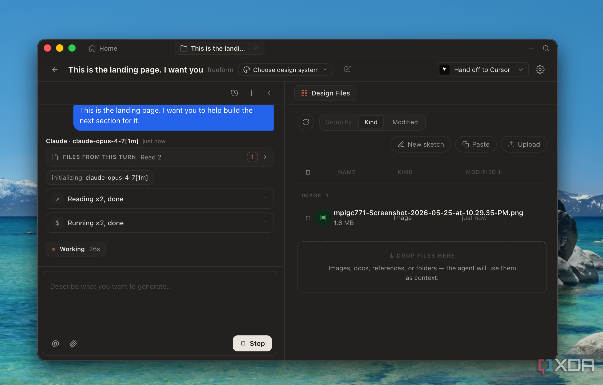The image size is (603, 385).
Task: Click the search magnifier icon in title bar
Action: tap(546, 48)
